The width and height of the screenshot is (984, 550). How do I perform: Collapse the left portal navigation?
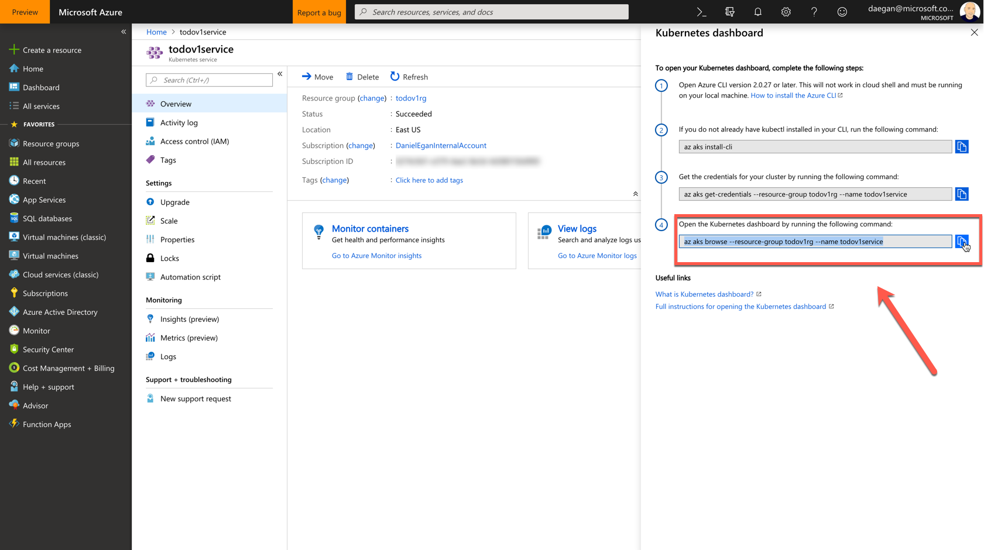(124, 32)
